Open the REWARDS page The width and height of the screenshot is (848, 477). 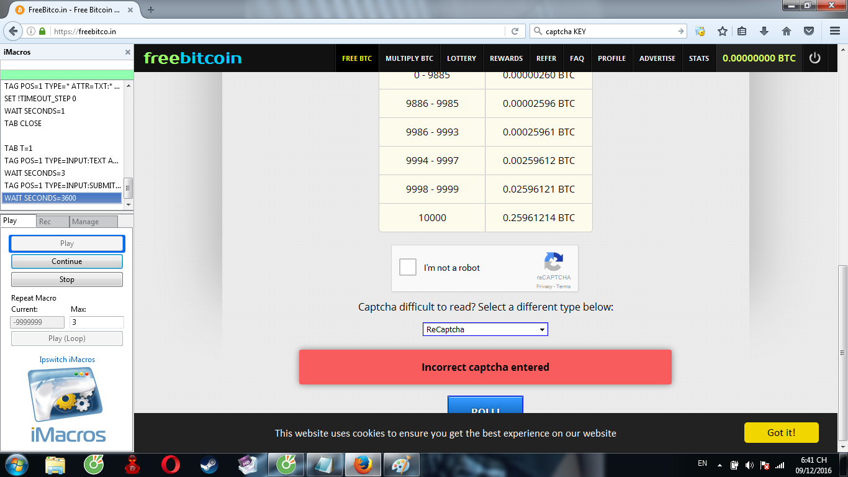(507, 58)
